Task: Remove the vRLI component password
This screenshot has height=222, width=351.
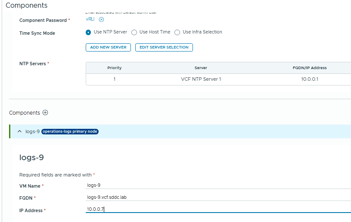Action: click(x=101, y=19)
